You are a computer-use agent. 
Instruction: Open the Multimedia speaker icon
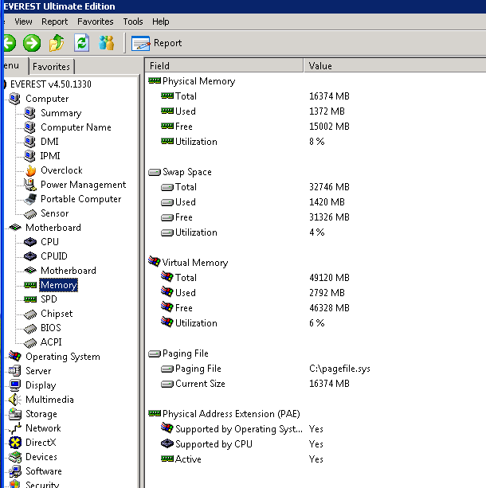[15, 400]
